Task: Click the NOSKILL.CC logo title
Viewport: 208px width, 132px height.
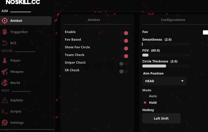Action: pos(23,2)
